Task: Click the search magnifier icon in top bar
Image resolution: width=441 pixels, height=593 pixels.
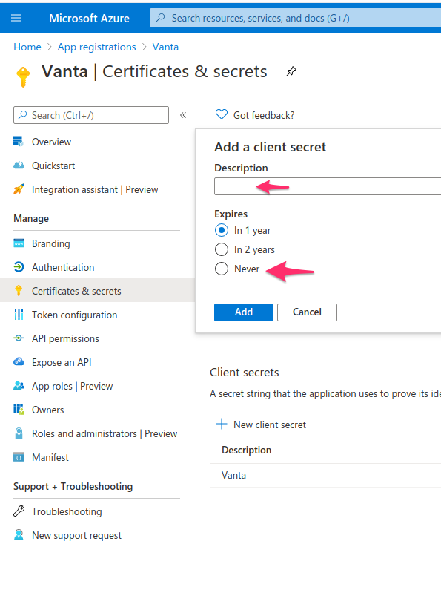Action: point(161,18)
